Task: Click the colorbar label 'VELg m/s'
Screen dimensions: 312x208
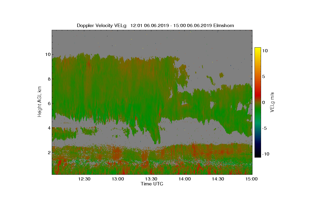Action: (272, 102)
